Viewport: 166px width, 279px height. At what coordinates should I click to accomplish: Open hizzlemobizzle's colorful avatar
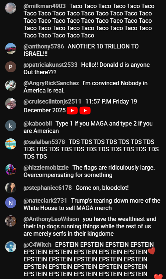pyautogui.click(x=11, y=170)
